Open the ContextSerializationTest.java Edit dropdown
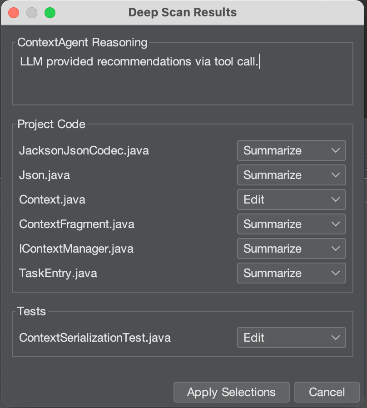The height and width of the screenshot is (408, 367). [x=291, y=338]
